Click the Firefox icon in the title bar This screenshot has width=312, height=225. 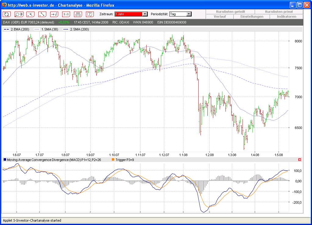4,5
